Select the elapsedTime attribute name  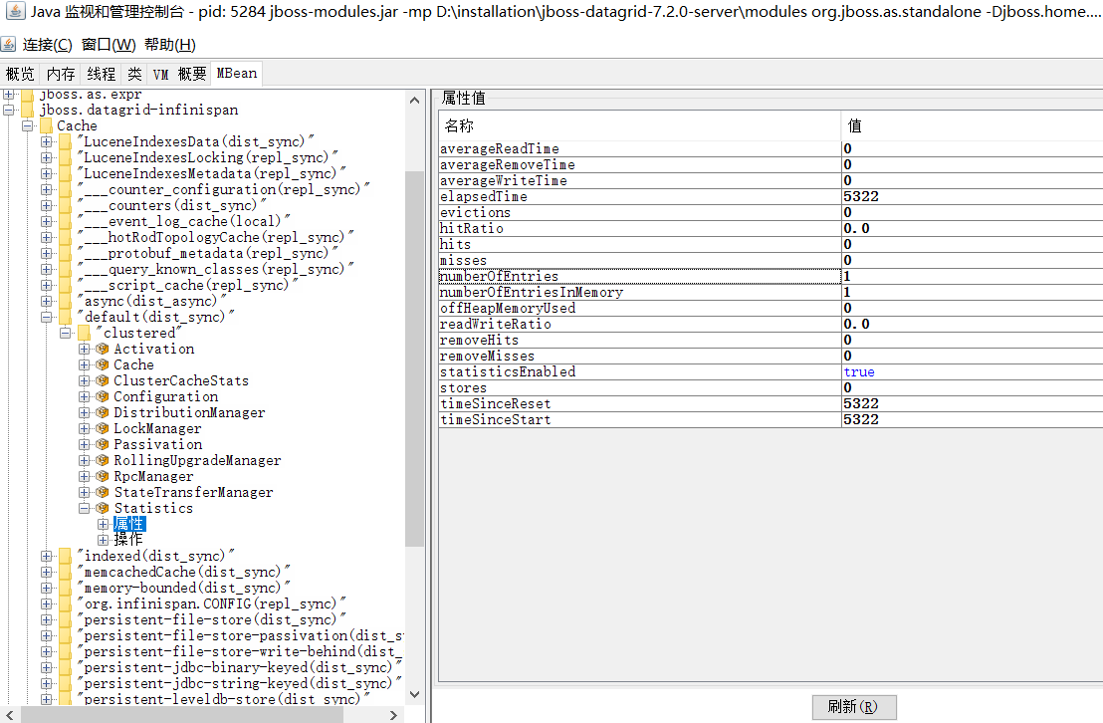484,196
